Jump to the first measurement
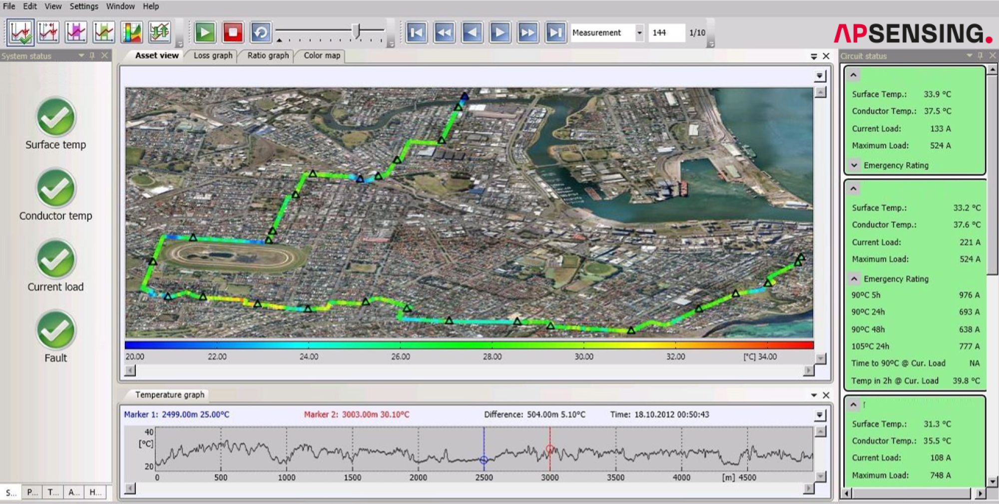This screenshot has width=999, height=504. 416,33
